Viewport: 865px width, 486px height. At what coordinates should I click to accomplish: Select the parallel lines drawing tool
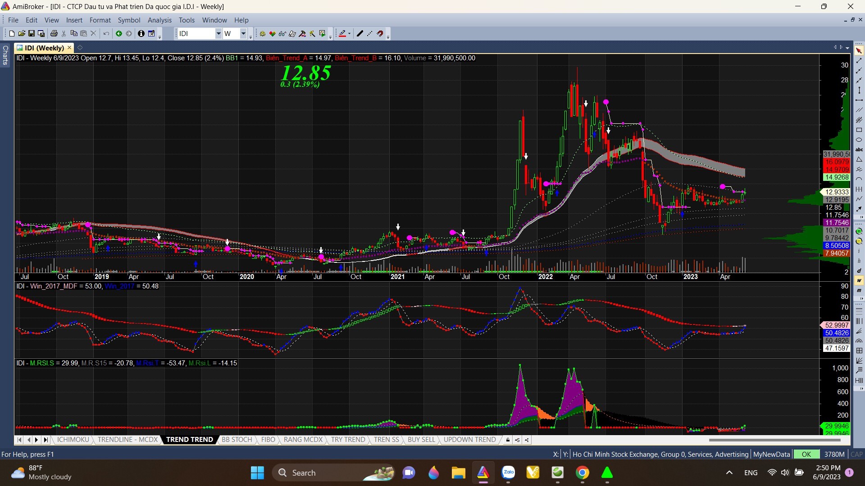click(x=859, y=110)
